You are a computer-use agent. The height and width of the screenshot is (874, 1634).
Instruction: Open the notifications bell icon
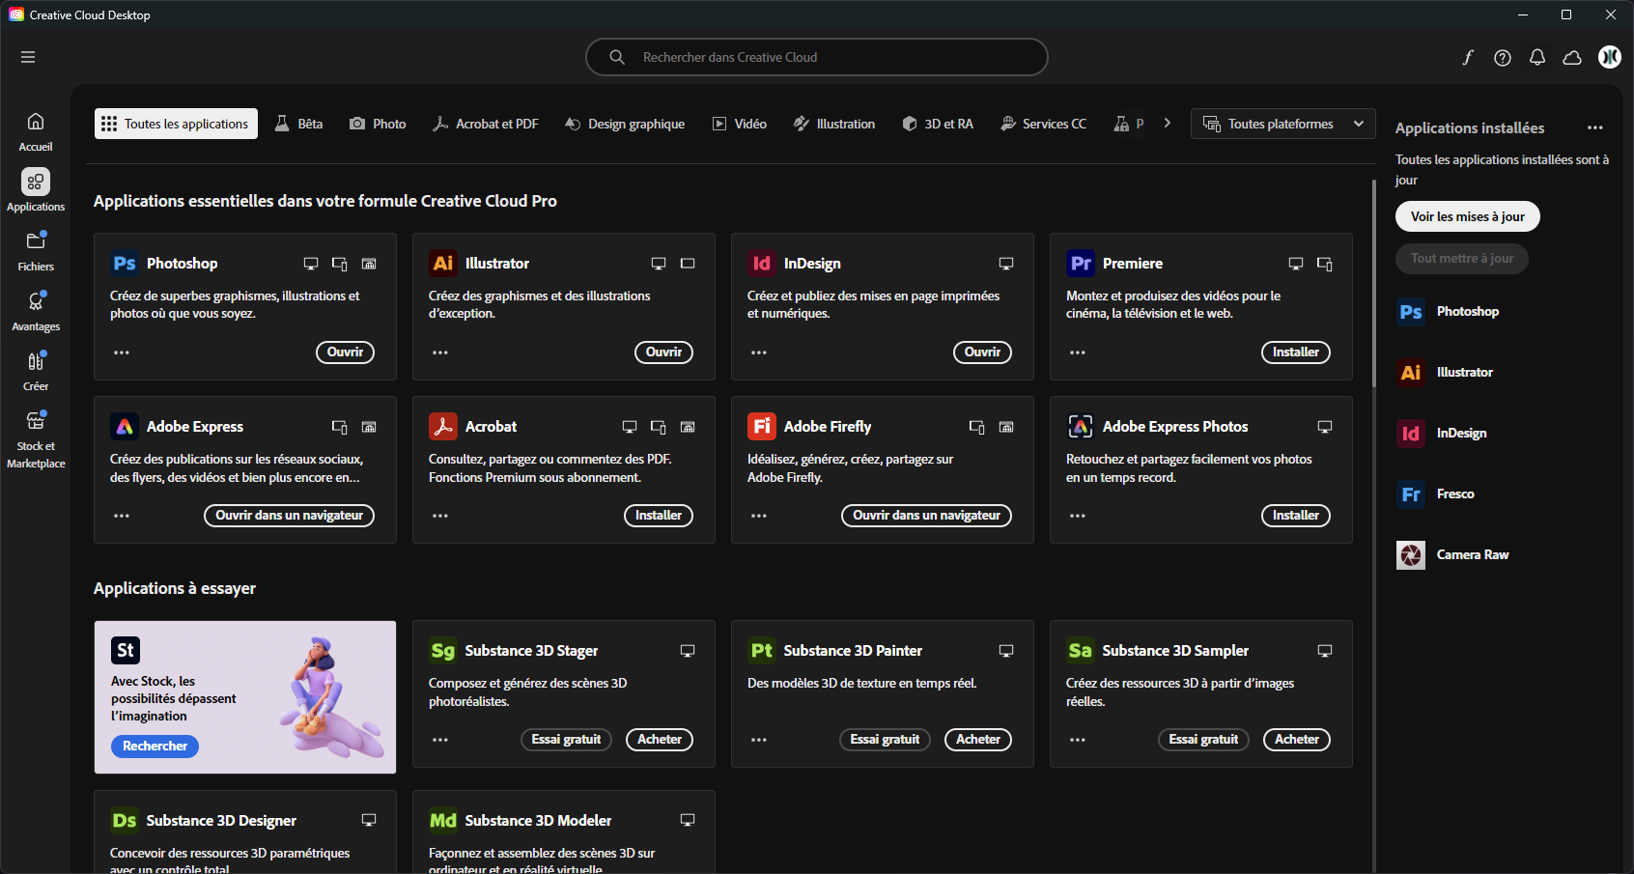tap(1537, 57)
